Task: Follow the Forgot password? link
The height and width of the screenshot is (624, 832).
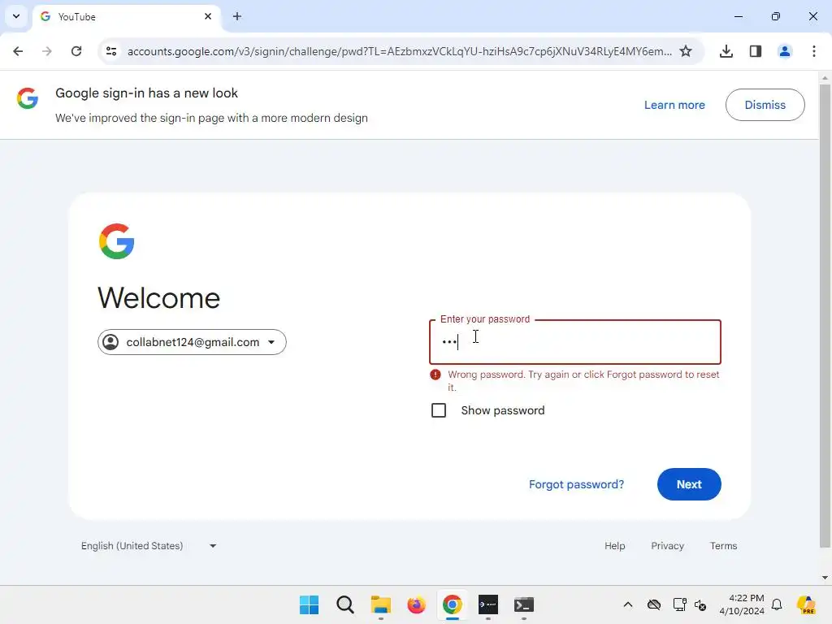Action: click(576, 484)
